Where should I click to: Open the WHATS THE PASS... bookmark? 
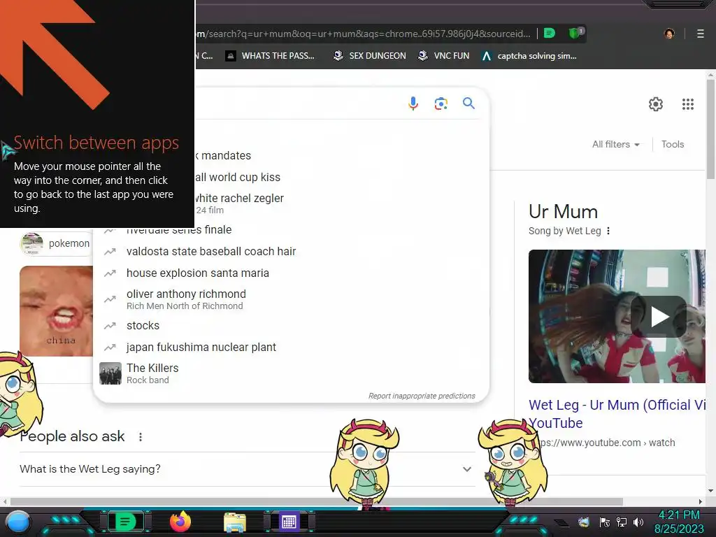pos(270,56)
